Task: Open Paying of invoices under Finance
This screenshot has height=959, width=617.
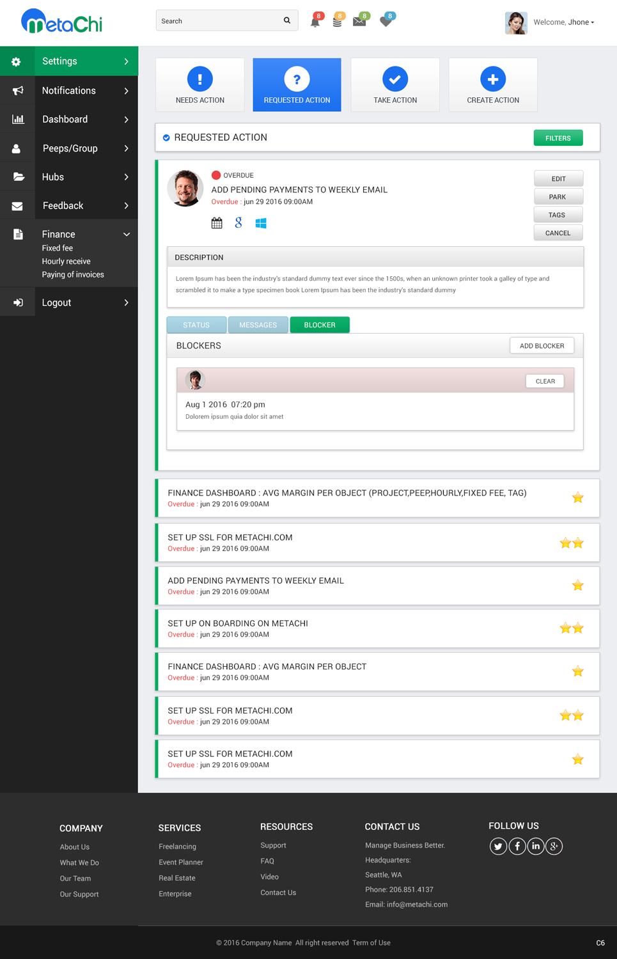Action: [73, 275]
